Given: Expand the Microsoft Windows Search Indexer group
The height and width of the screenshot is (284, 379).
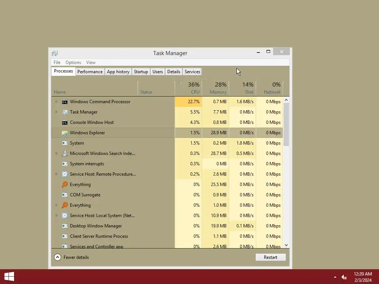Looking at the screenshot, I should [56, 153].
